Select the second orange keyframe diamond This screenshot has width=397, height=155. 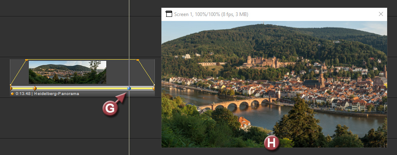coord(35,88)
